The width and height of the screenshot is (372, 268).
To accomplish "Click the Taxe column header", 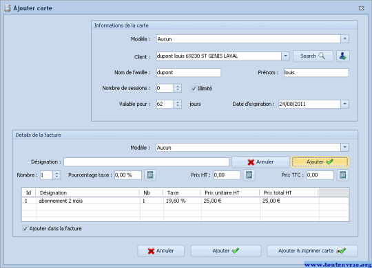I will 182,192.
